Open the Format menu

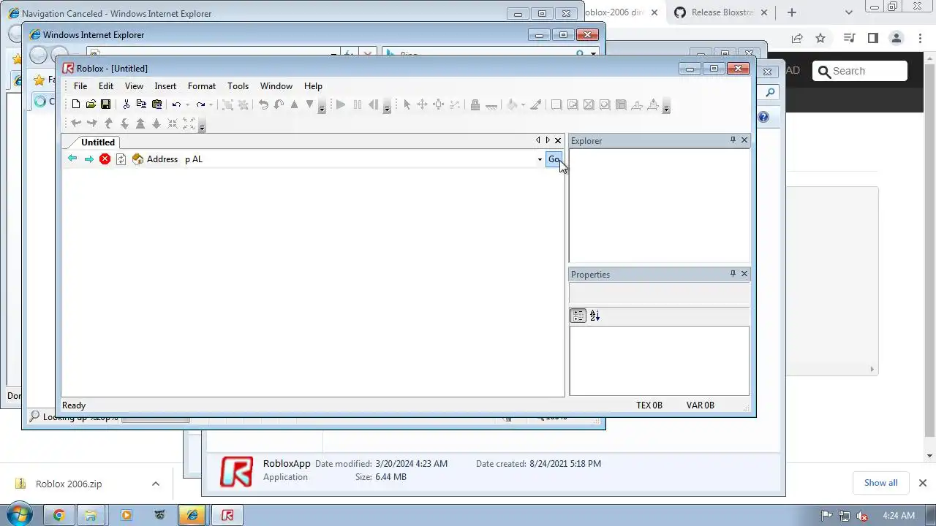click(x=202, y=86)
